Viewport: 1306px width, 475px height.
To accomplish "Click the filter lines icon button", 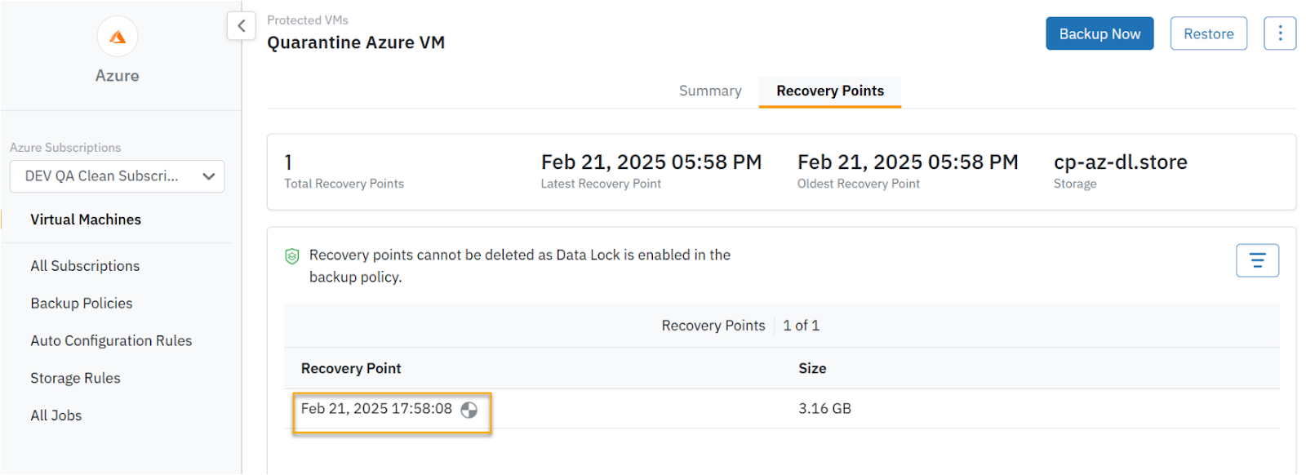I will 1257,260.
